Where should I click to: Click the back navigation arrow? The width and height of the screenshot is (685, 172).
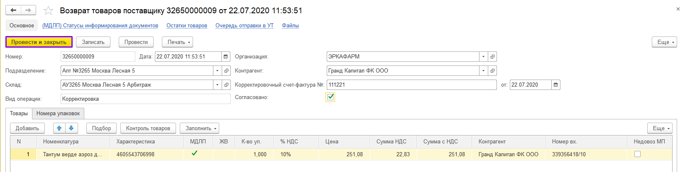pos(13,10)
